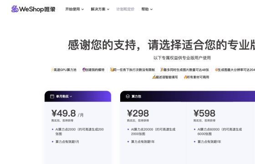The width and height of the screenshot is (255, 164).
Task: Click the lightning icon before 高速GPU算力池
Action: [x=52, y=70]
